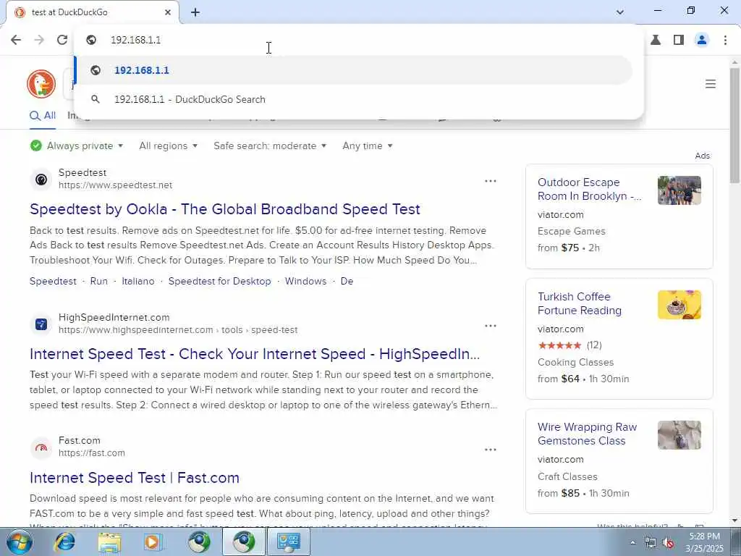Viewport: 741px width, 556px height.
Task: Open the Chrome Labs flask icon
Action: coord(656,40)
